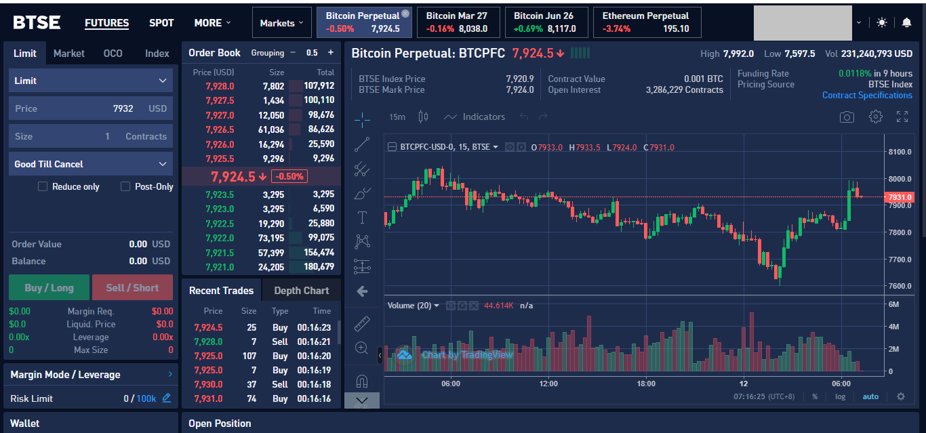The image size is (926, 433).
Task: Select the trend line drawing tool
Action: coord(362,144)
